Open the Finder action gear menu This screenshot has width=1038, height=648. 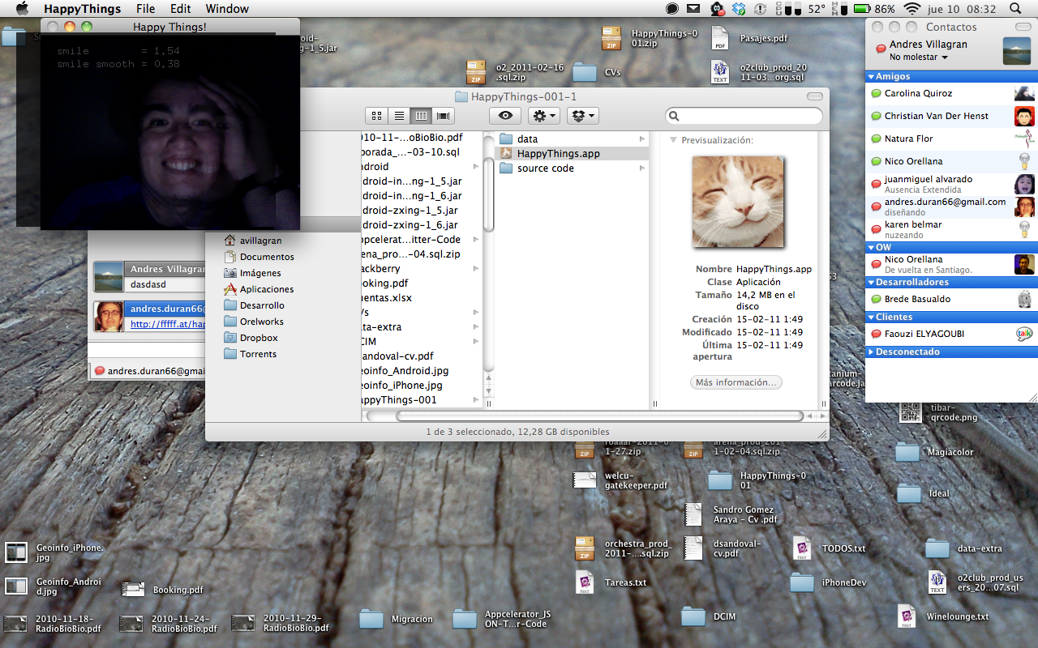point(543,116)
